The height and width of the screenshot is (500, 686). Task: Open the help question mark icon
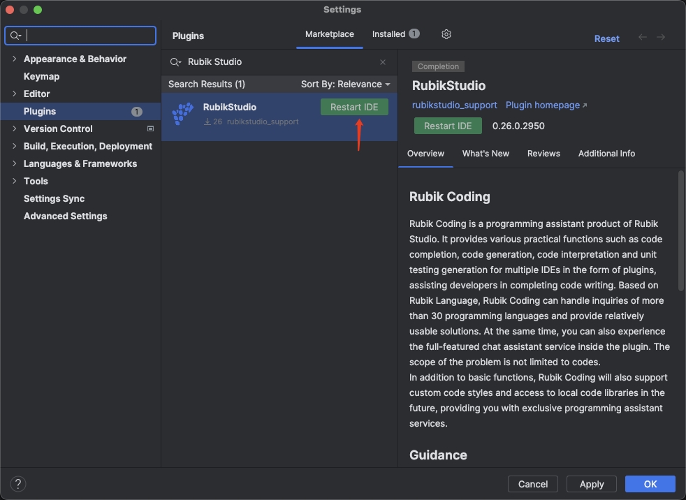pyautogui.click(x=18, y=484)
